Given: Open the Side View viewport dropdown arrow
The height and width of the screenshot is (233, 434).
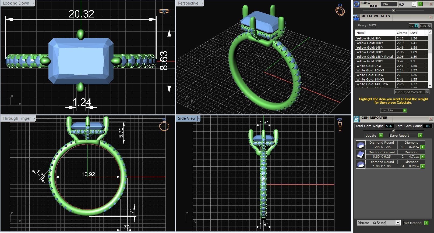Looking at the screenshot, I should coord(199,118).
